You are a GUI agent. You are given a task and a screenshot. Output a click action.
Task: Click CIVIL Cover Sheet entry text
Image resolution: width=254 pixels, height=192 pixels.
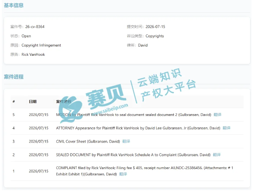tap(88, 141)
